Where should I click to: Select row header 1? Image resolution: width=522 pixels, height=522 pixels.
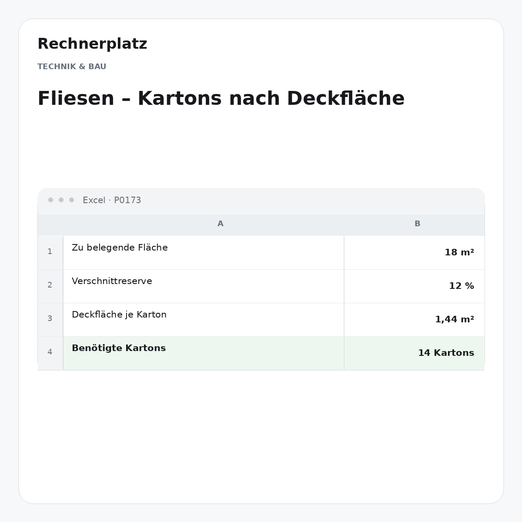[x=50, y=252]
